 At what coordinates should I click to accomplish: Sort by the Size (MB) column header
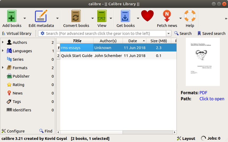[x=159, y=41]
